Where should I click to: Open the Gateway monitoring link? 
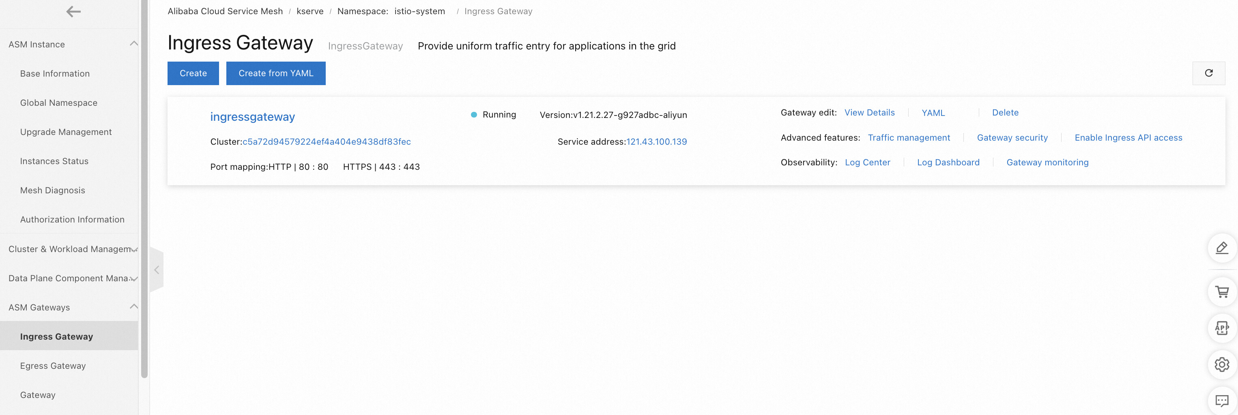coord(1047,163)
